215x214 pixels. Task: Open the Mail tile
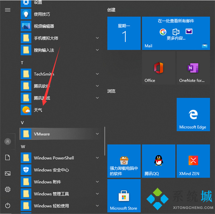pyautogui.click(x=176, y=33)
